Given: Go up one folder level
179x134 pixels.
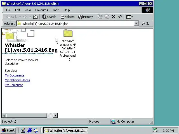Looking at the screenshot, I should pyautogui.click(x=35, y=17).
